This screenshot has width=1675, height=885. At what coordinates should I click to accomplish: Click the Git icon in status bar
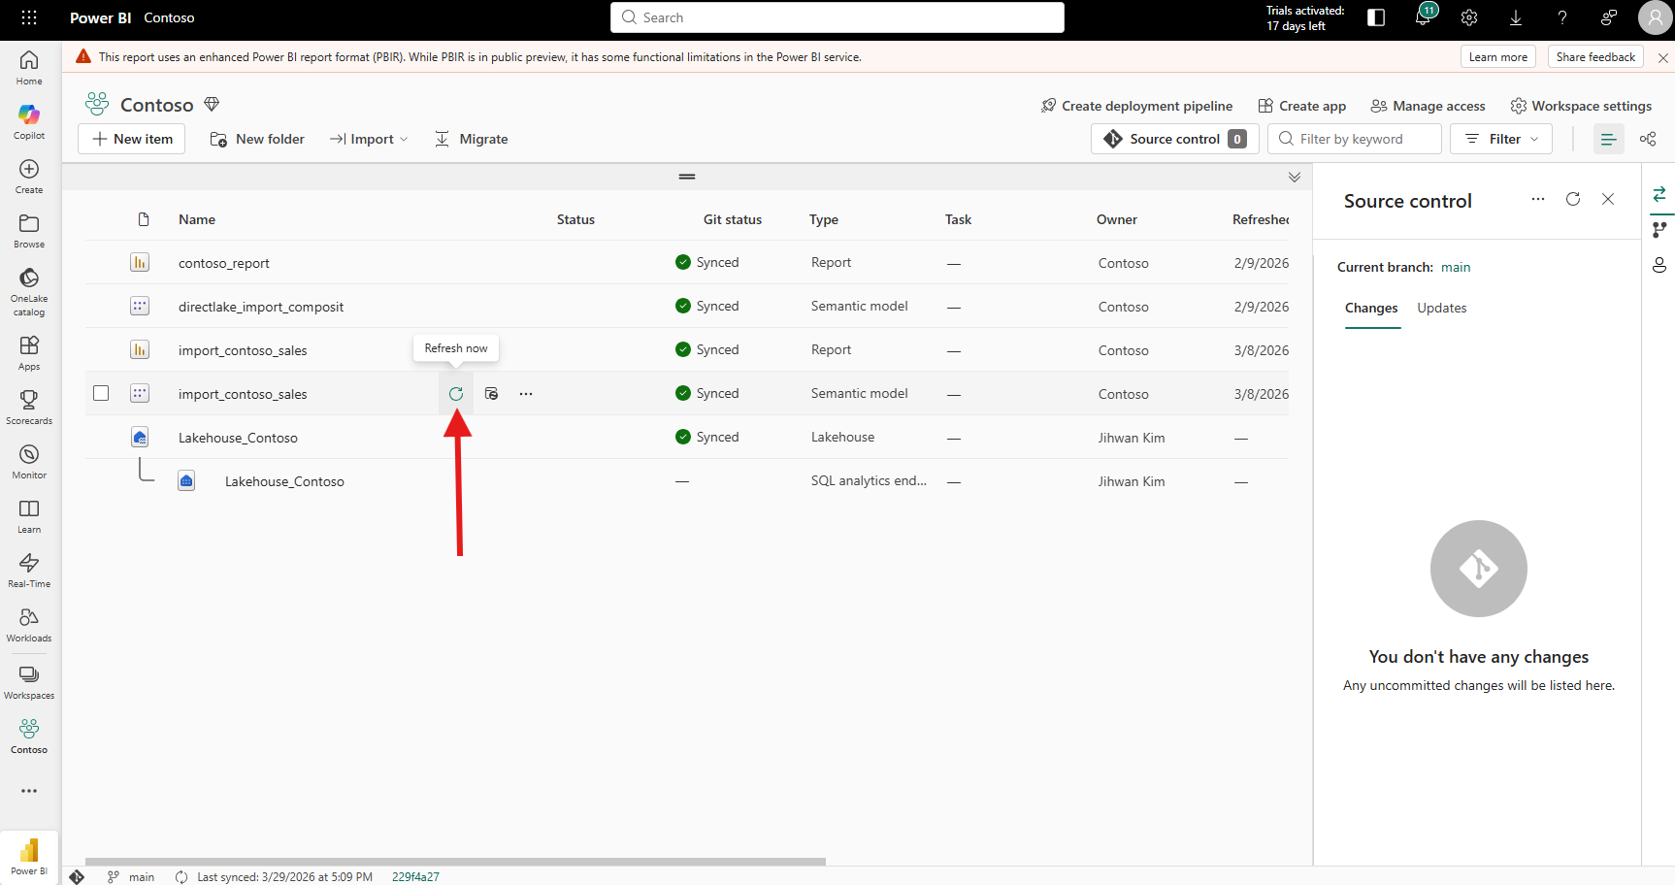[77, 876]
